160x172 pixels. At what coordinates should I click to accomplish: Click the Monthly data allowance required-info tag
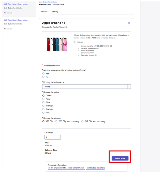point(95,168)
